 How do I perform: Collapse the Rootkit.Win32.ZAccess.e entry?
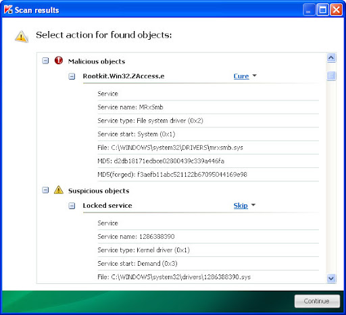click(72, 76)
